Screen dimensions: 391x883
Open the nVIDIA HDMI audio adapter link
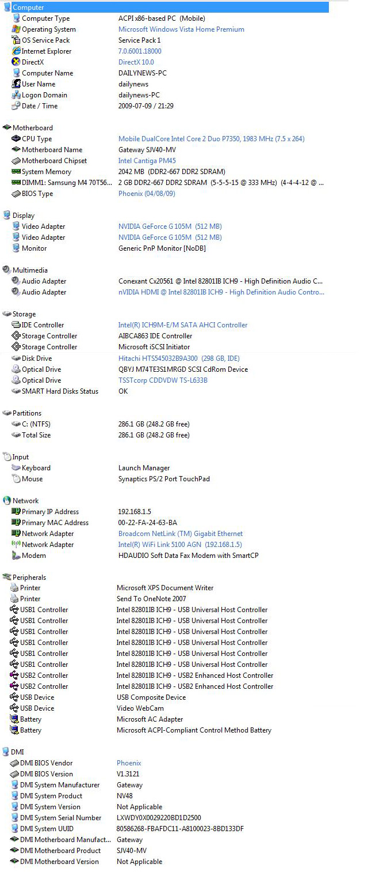(x=221, y=292)
